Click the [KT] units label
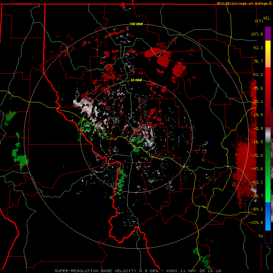Screen dimensions: 273x273 (x=259, y=21)
